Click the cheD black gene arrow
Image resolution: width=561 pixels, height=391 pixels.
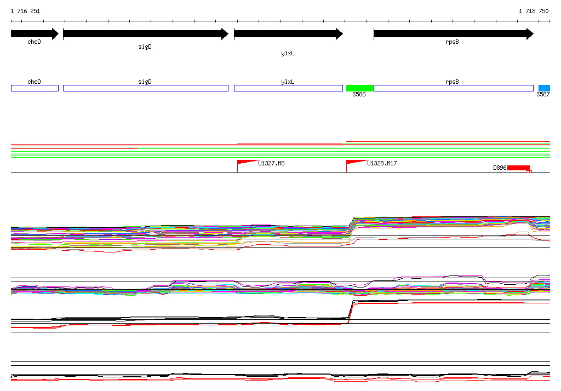(x=35, y=34)
